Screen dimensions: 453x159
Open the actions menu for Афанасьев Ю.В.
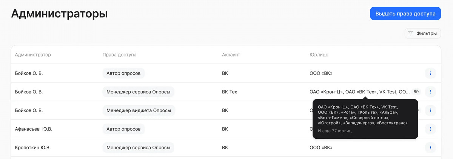click(430, 129)
